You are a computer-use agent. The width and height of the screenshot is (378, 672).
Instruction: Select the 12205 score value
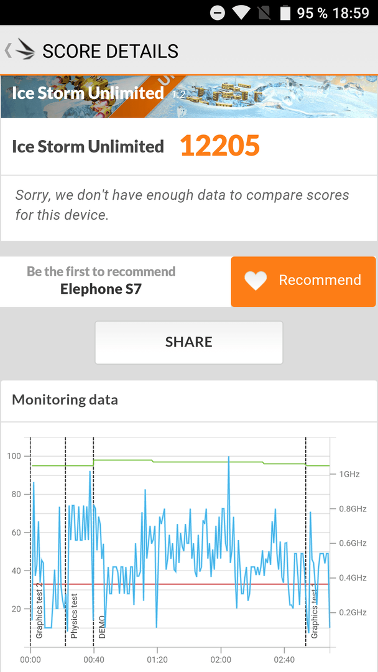pos(219,146)
